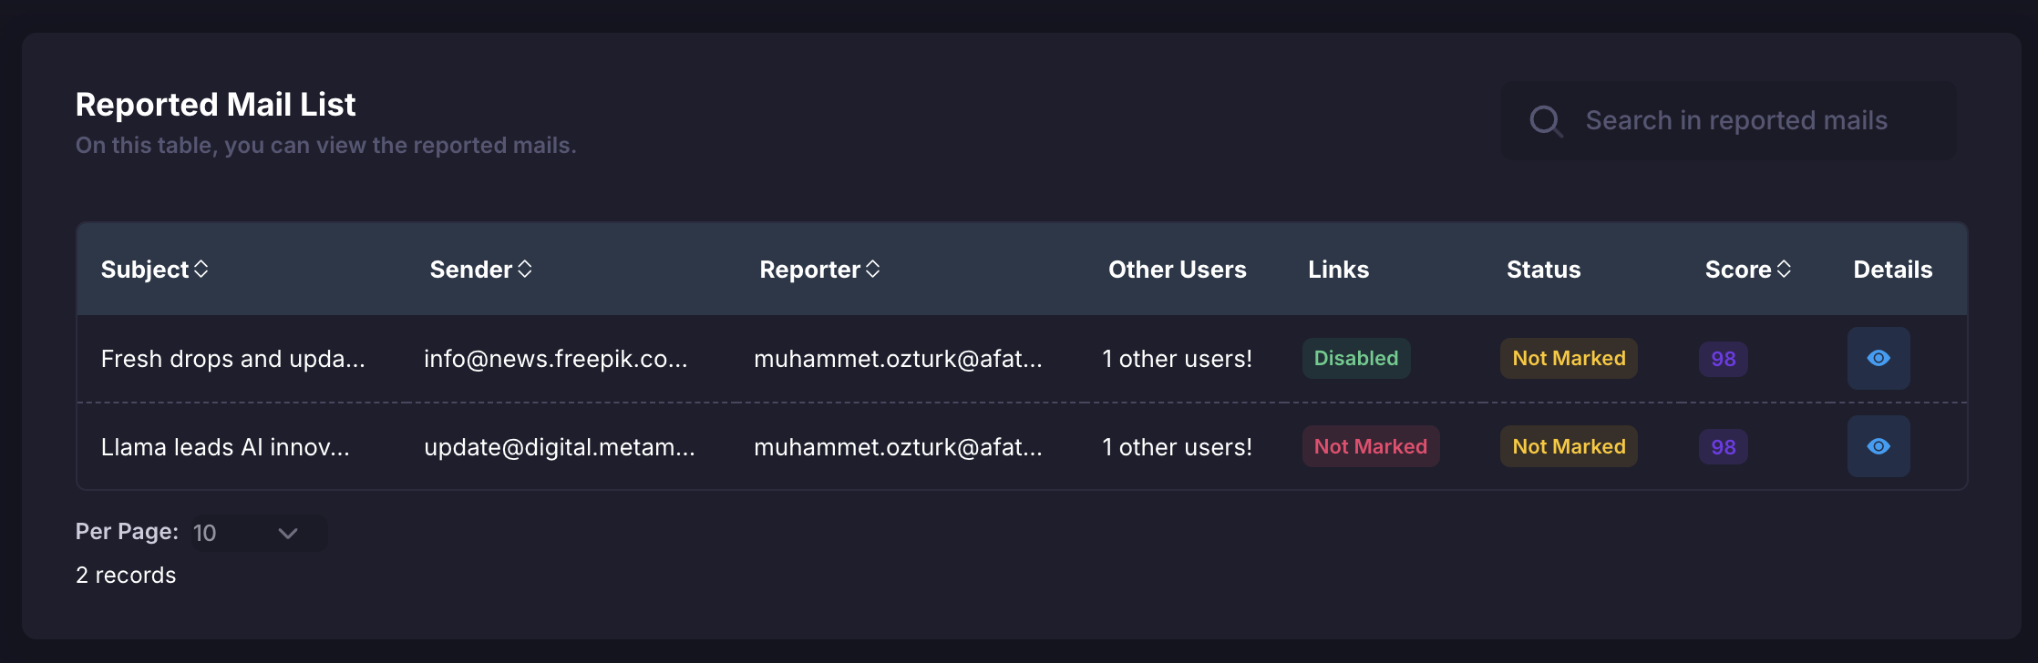Click the '2 records' count text
Image resolution: width=2038 pixels, height=663 pixels.
(126, 576)
